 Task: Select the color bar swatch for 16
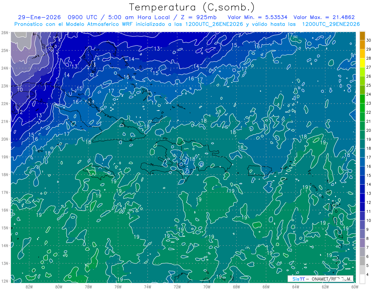[362, 162]
